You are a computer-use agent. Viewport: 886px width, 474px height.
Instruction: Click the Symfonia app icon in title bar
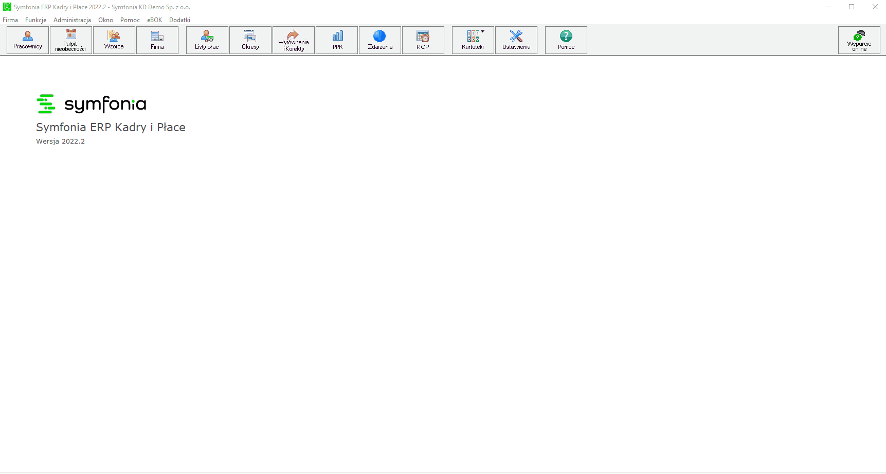pyautogui.click(x=7, y=7)
